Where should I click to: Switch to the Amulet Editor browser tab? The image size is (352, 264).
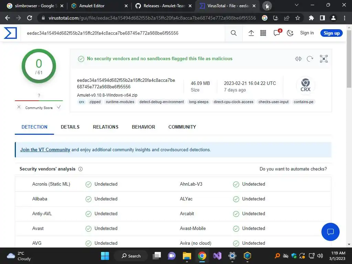tap(99, 6)
